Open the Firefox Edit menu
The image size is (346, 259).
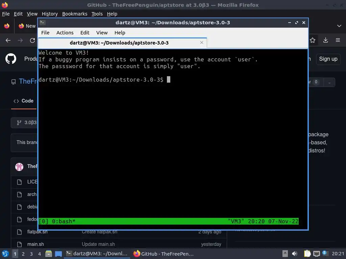pos(18,14)
